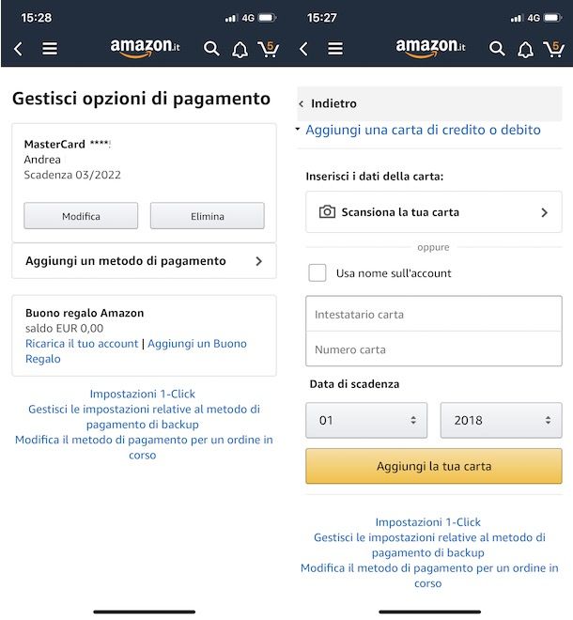Collapse 'Aggiungi una carta di credito o debito'

point(423,130)
